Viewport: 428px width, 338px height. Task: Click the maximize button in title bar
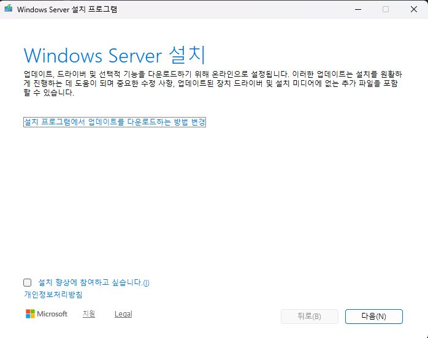pyautogui.click(x=386, y=9)
